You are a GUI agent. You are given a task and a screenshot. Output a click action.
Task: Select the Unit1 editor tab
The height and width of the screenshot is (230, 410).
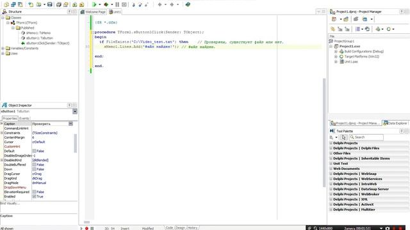[115, 11]
